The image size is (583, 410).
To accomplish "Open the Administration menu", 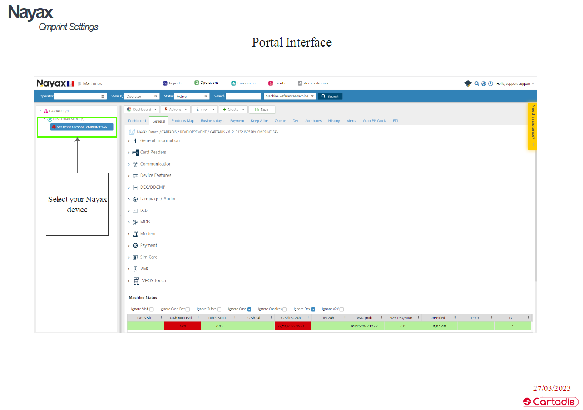I will click(x=313, y=83).
